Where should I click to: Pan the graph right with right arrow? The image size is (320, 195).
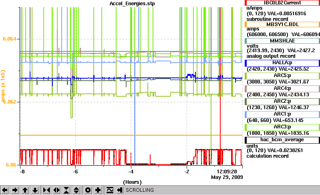[15, 190]
